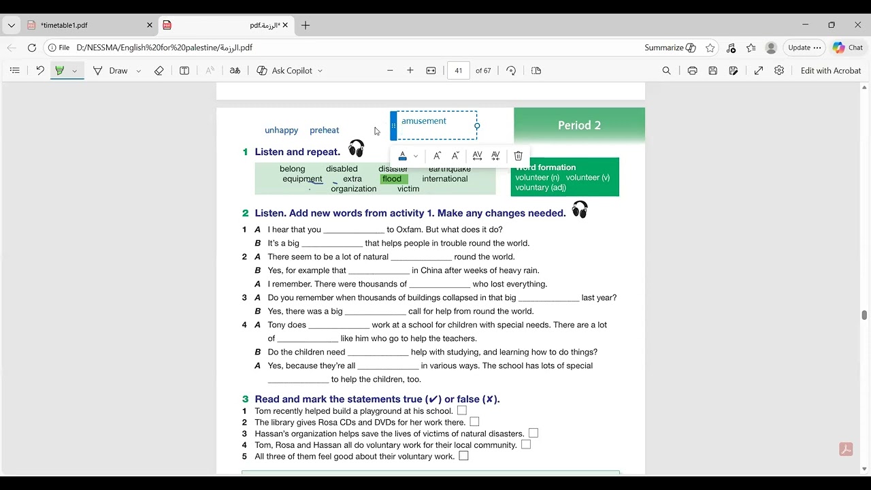Click inside the amusement text box

coord(437,125)
